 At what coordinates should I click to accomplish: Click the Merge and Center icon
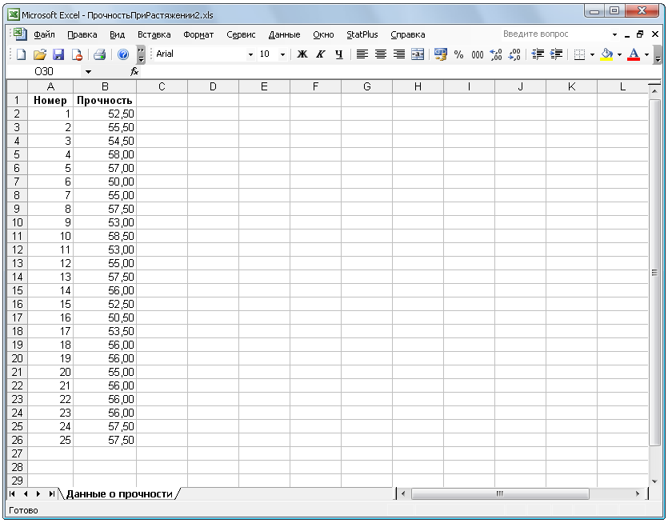click(x=418, y=54)
